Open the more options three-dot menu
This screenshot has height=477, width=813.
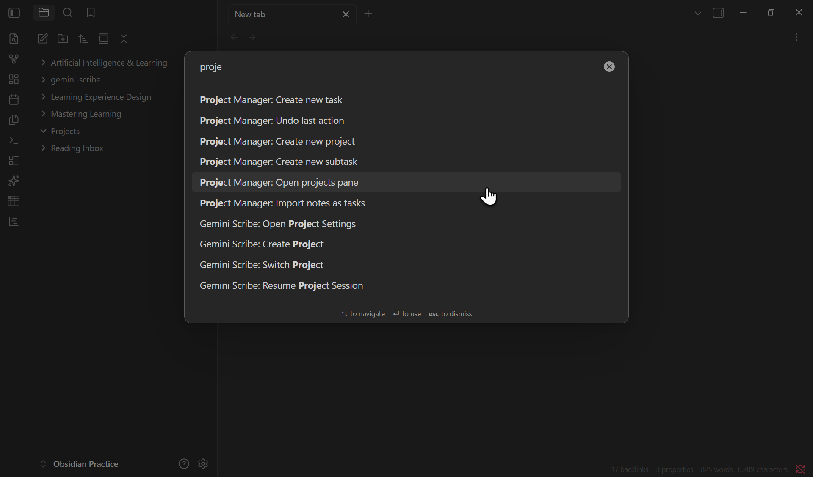click(x=796, y=38)
